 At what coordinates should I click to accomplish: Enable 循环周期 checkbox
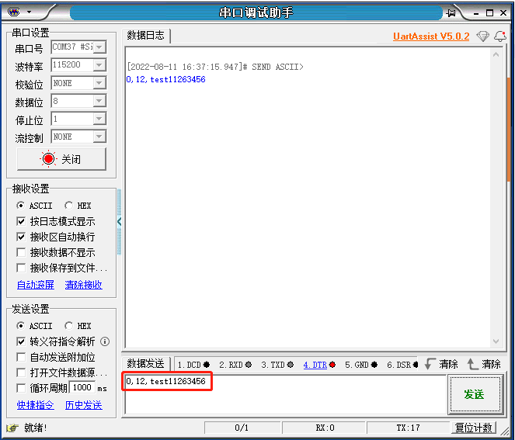coord(21,388)
